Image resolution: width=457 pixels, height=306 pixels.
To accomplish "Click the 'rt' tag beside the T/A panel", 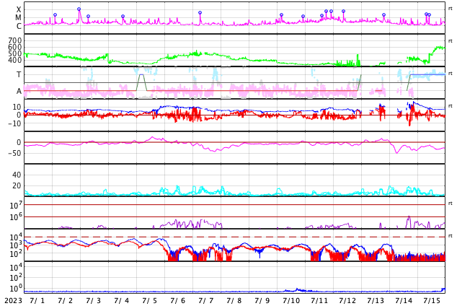I will point(451,74).
